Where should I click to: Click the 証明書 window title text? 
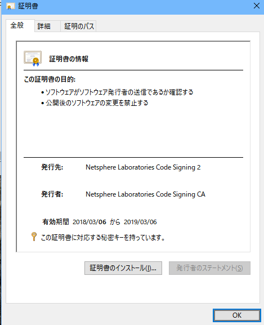tap(28, 6)
